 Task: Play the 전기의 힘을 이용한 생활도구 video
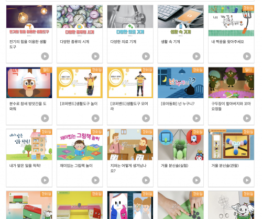[x=45, y=56]
